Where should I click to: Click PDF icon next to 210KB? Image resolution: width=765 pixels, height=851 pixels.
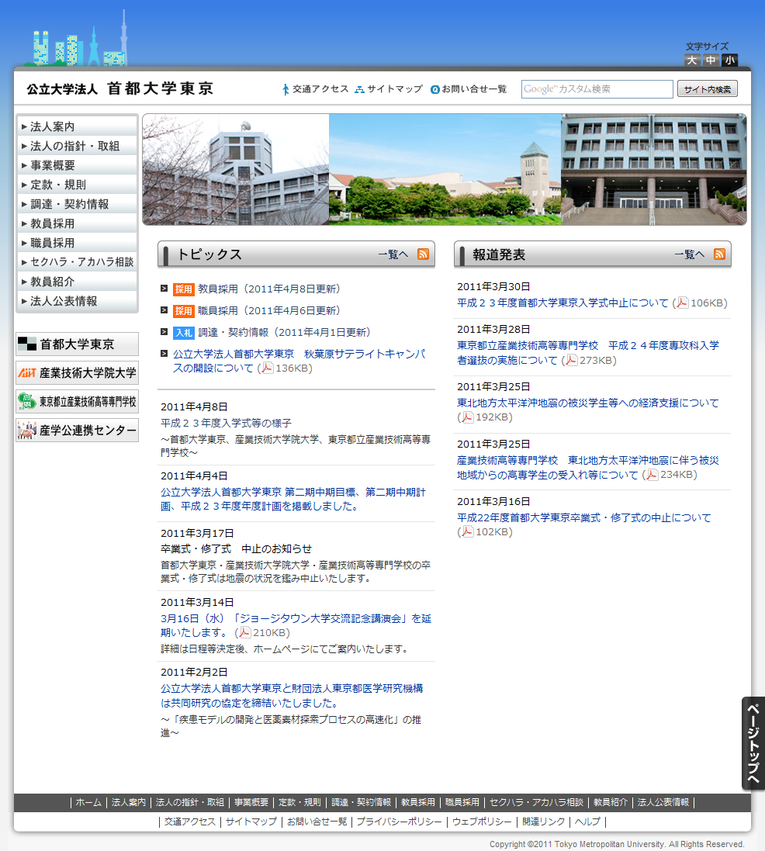245,632
